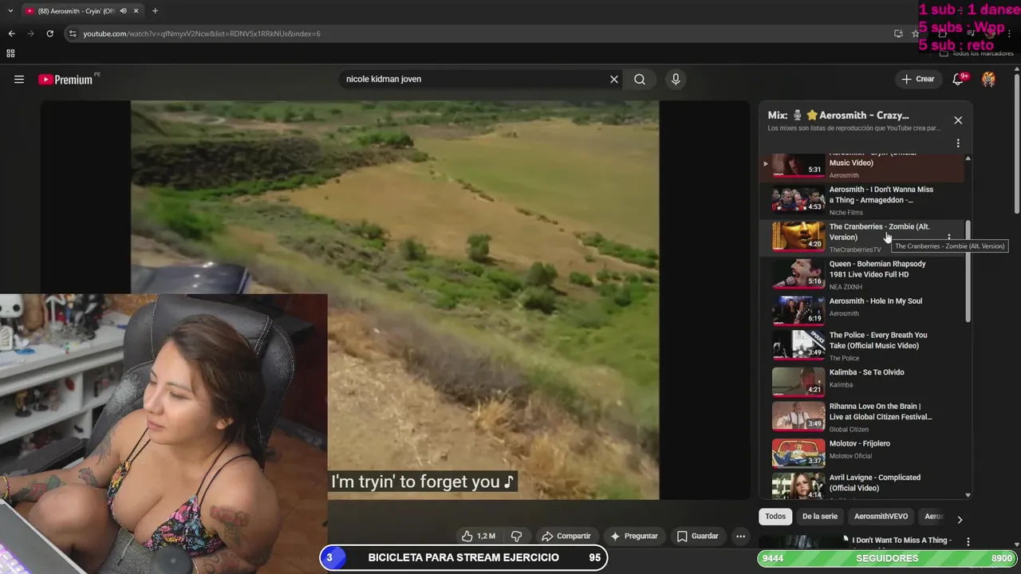The image size is (1021, 574).
Task: Click the Compartir share button
Action: pyautogui.click(x=566, y=537)
